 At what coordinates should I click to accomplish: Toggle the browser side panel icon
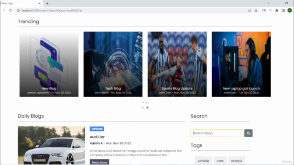point(283,11)
